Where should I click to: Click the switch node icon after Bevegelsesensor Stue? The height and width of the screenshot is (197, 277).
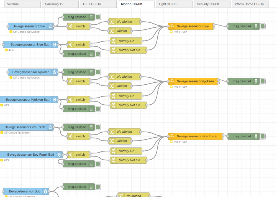pos(71,26)
